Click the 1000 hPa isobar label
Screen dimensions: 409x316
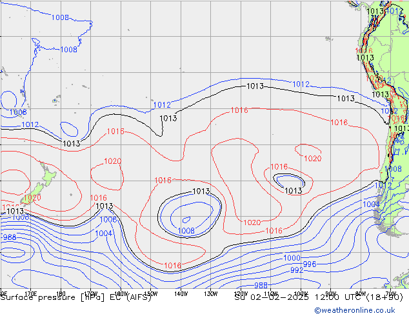point(292,258)
